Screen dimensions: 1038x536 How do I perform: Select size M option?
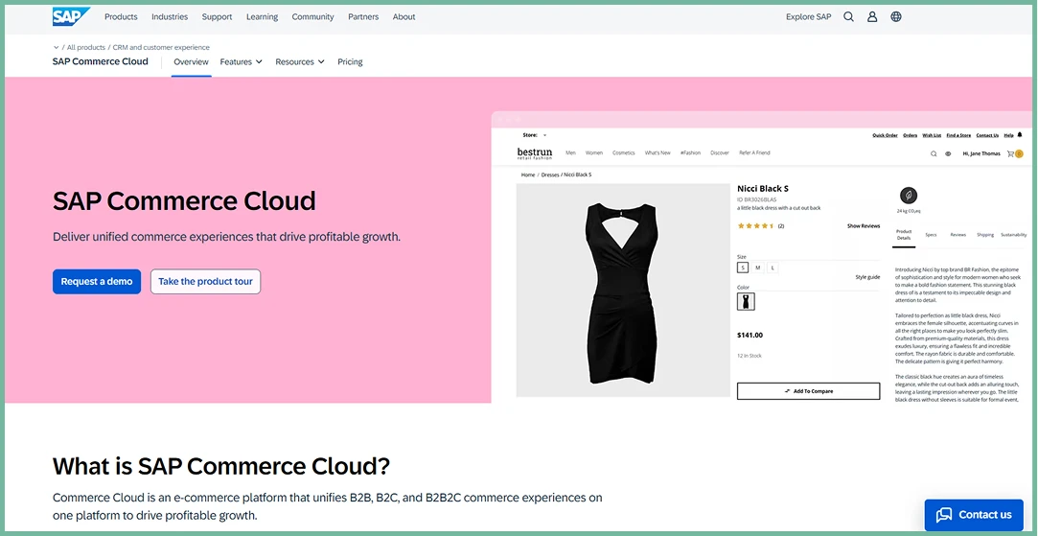(x=757, y=268)
